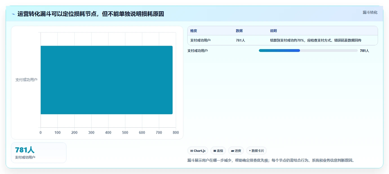Click the 数据 column header
Viewport: 389px width, 174px height.
[239, 31]
